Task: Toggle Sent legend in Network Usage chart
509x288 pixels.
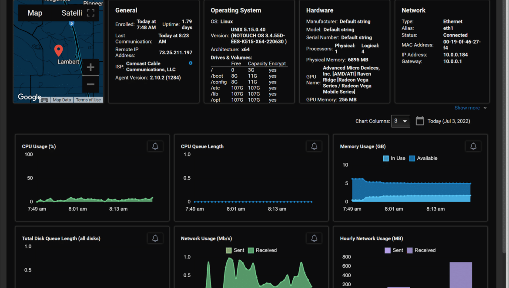Action: pos(235,250)
